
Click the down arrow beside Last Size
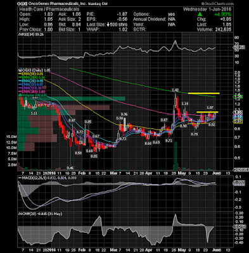[108, 25]
